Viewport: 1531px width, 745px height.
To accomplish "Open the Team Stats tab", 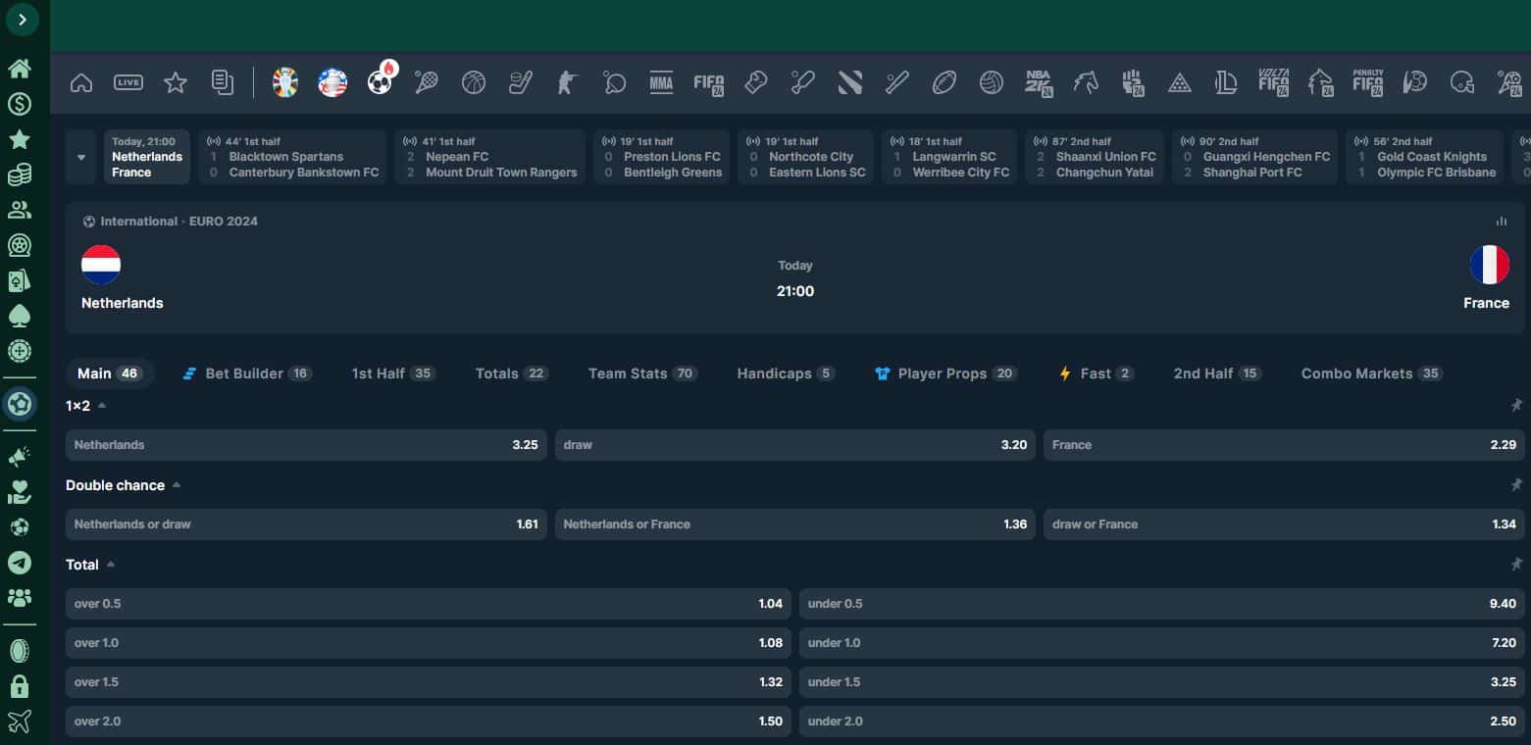I will pos(642,373).
